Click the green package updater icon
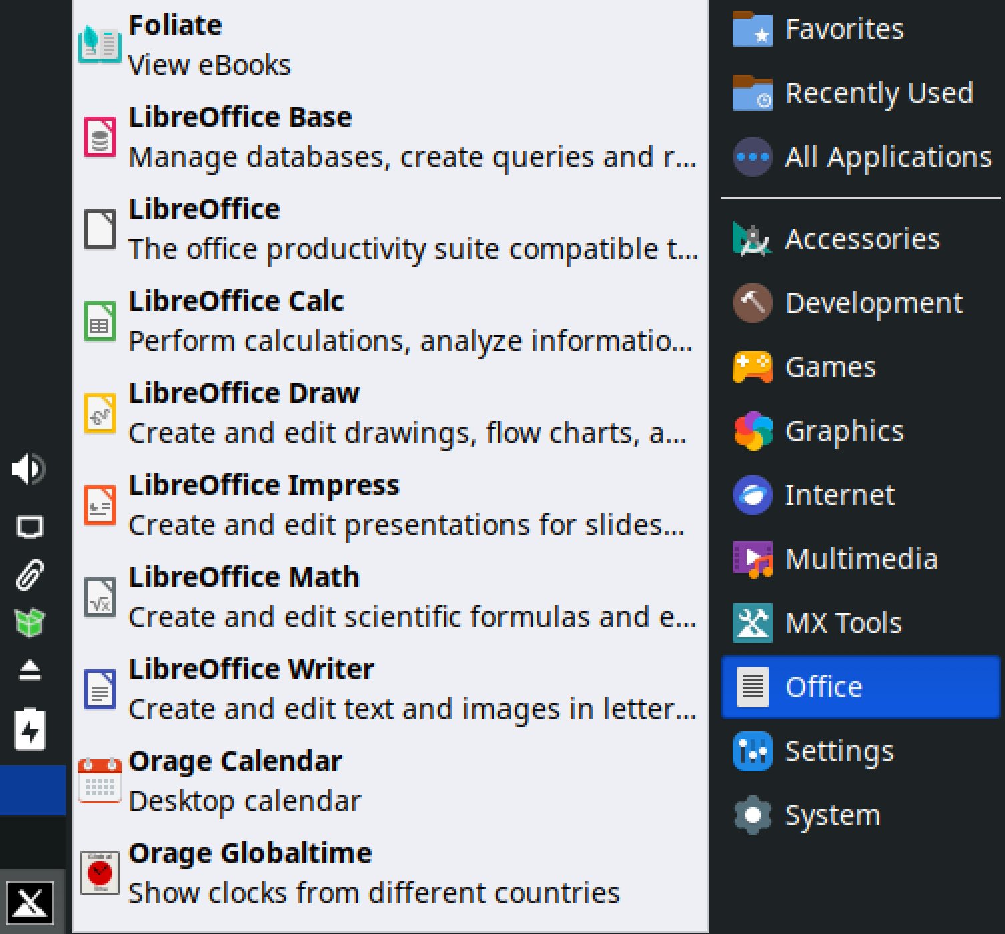The image size is (1005, 934). click(29, 622)
